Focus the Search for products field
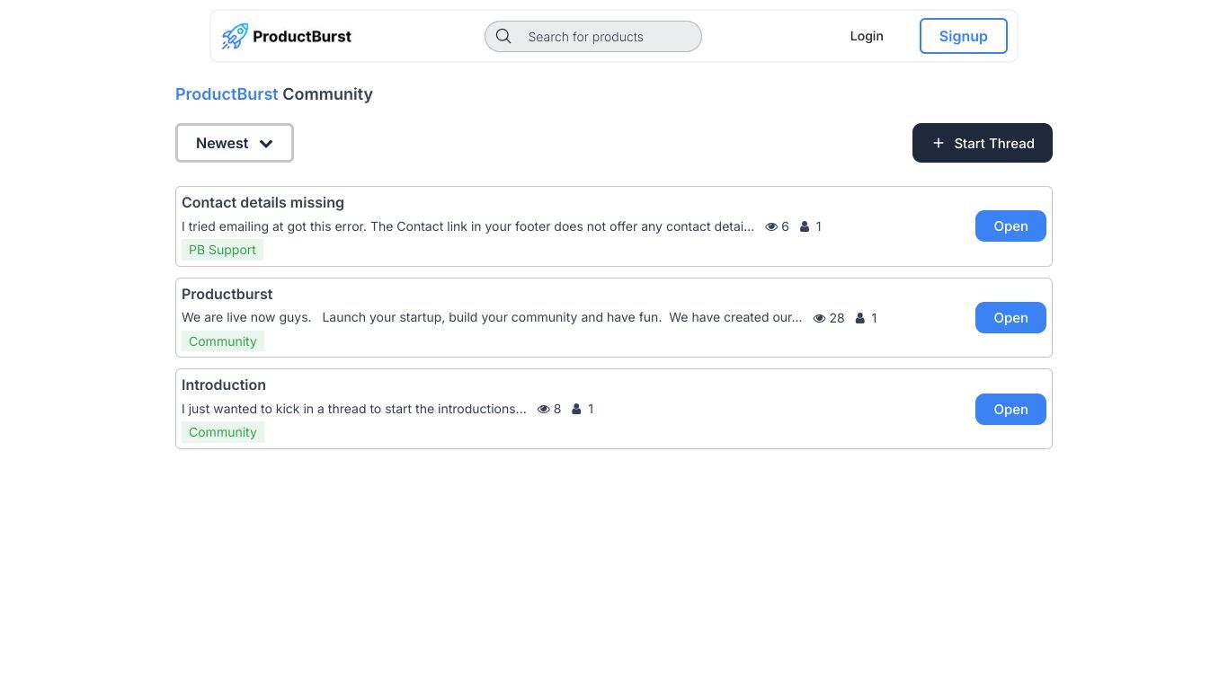Screen dimensions: 1228x690 click(593, 36)
